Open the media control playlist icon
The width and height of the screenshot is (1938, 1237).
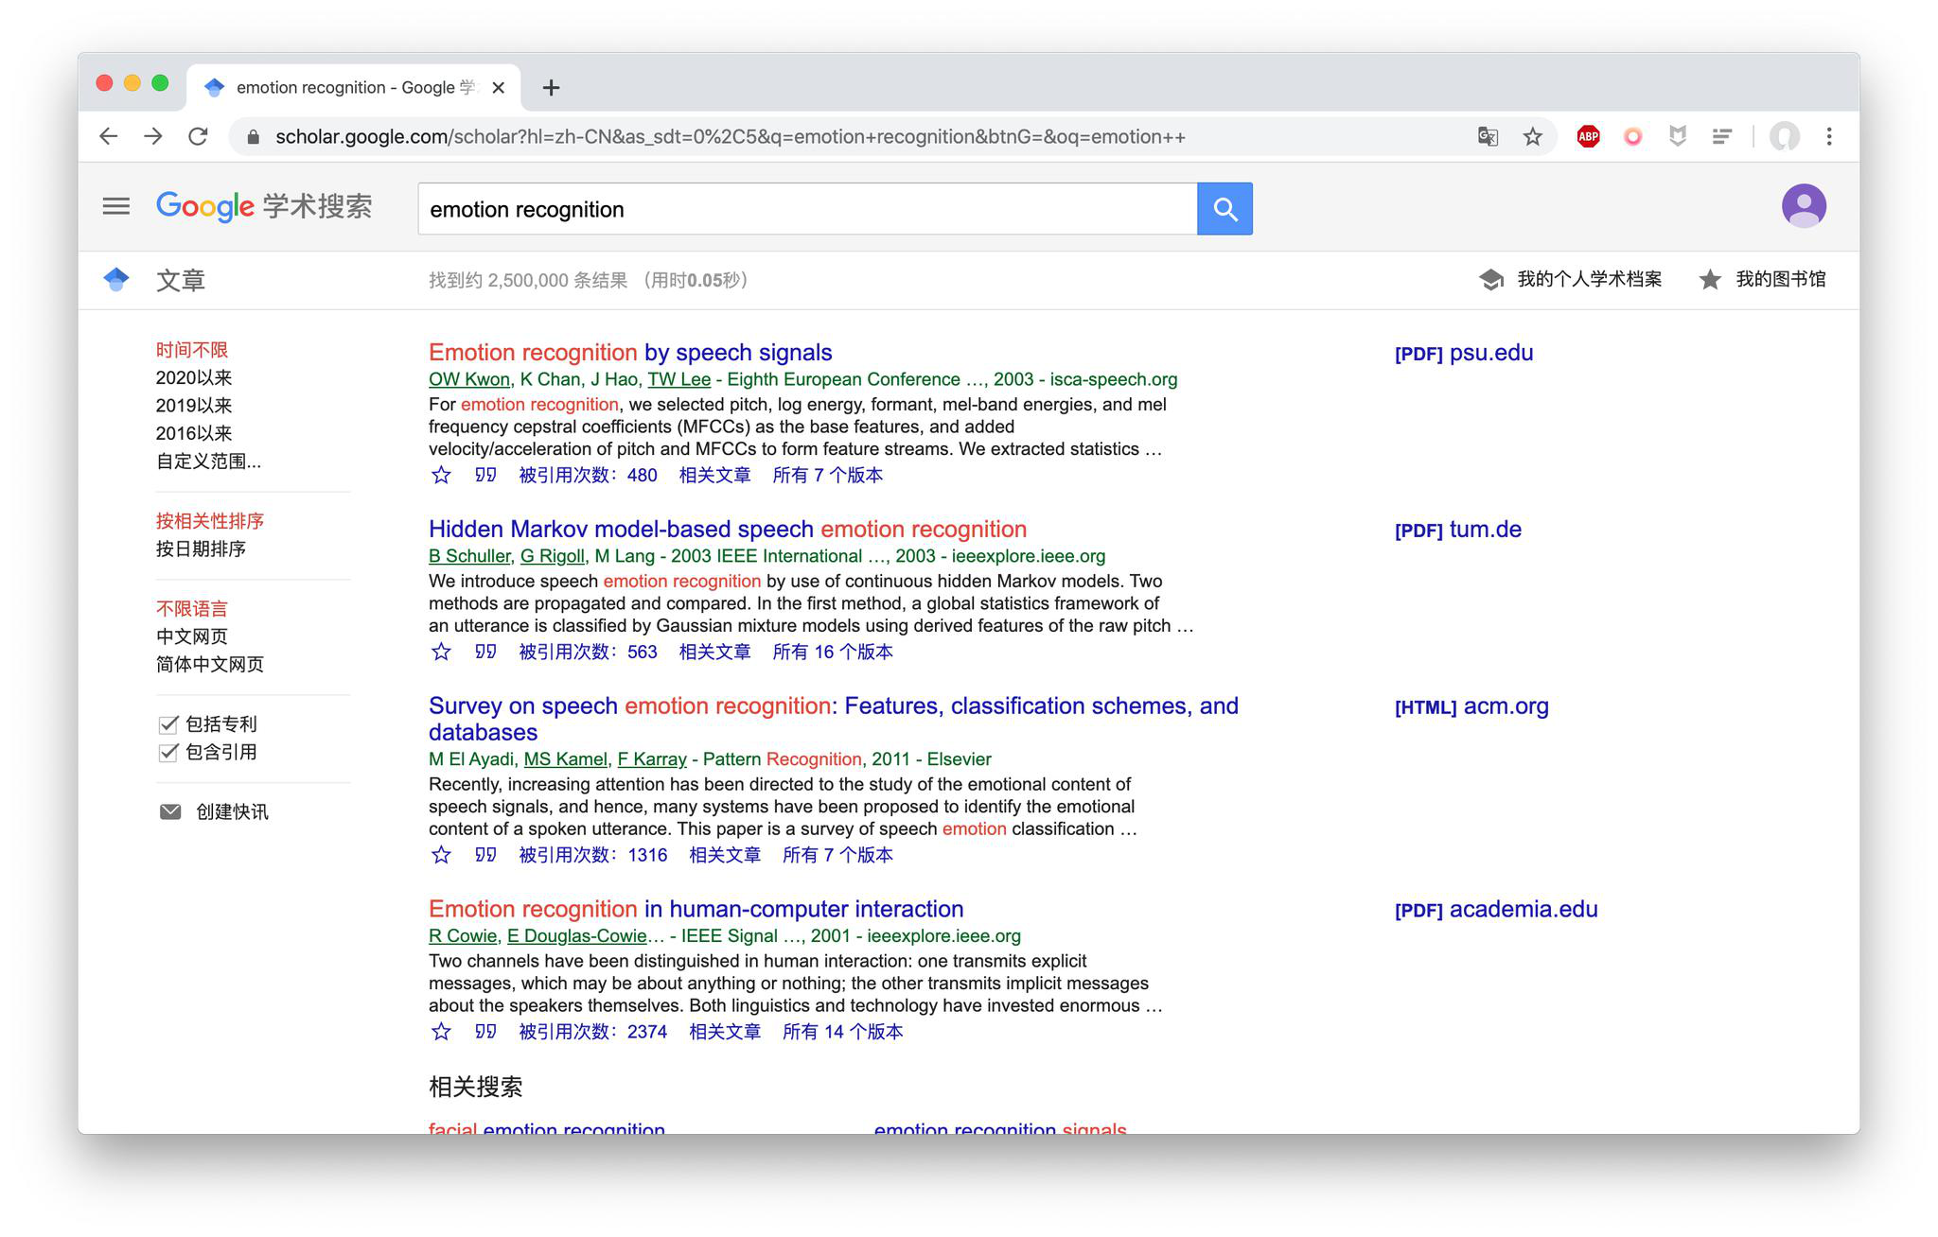[1722, 136]
